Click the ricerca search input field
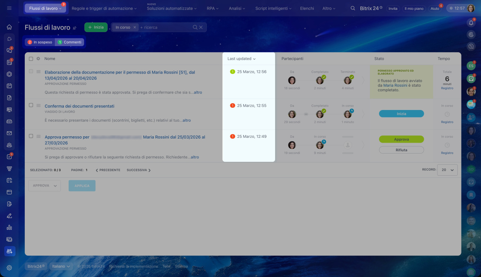Screen dimensions: 481x277 165,27
